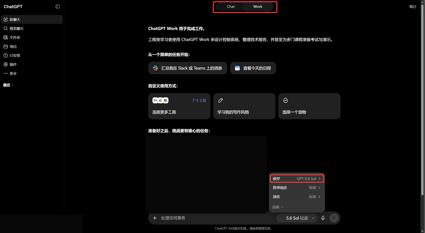The height and width of the screenshot is (233, 425).
Task: Click the pet icon on 选择一个宠物 card
Action: click(x=286, y=100)
